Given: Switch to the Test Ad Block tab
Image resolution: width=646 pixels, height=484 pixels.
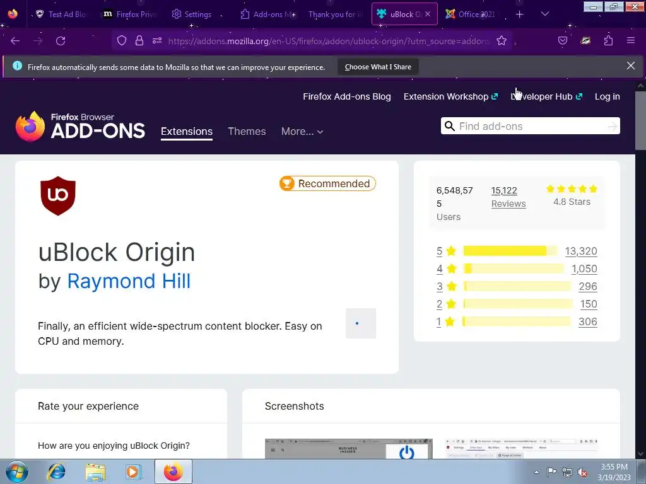Looking at the screenshot, I should [62, 14].
